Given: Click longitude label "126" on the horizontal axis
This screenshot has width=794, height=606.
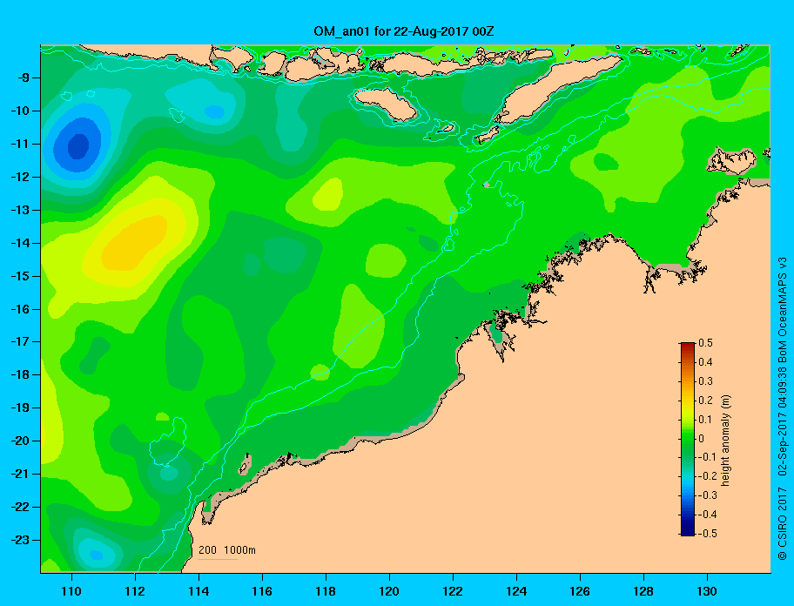Looking at the screenshot, I should click(580, 591).
